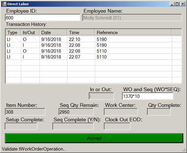187x153 pixels.
Task: Maximize the Direct Labor window
Action: [x=177, y=4]
